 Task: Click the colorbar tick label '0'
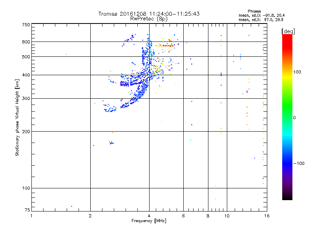point(294,118)
